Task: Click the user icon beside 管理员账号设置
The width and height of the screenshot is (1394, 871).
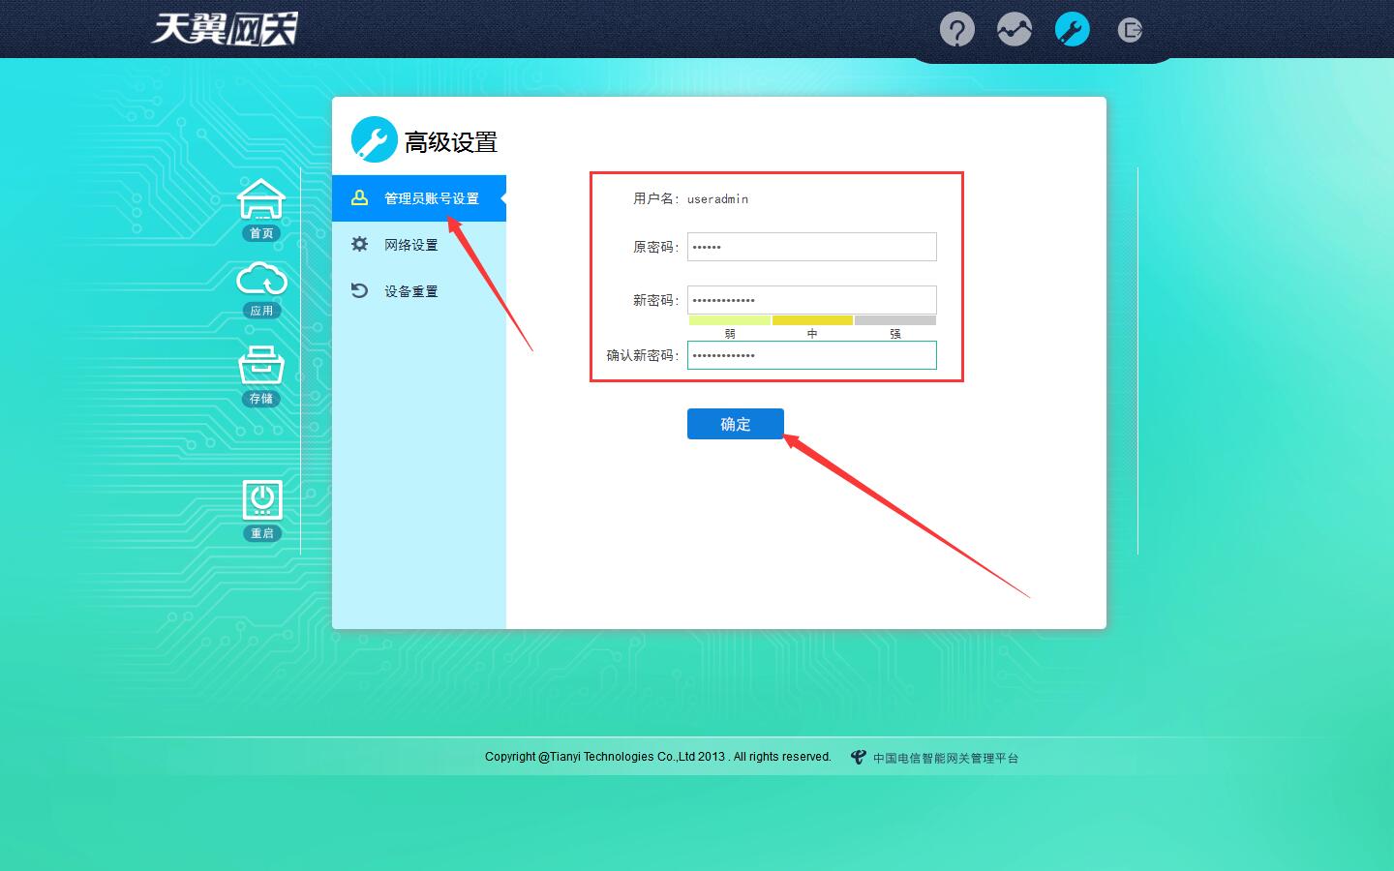Action: pyautogui.click(x=359, y=197)
